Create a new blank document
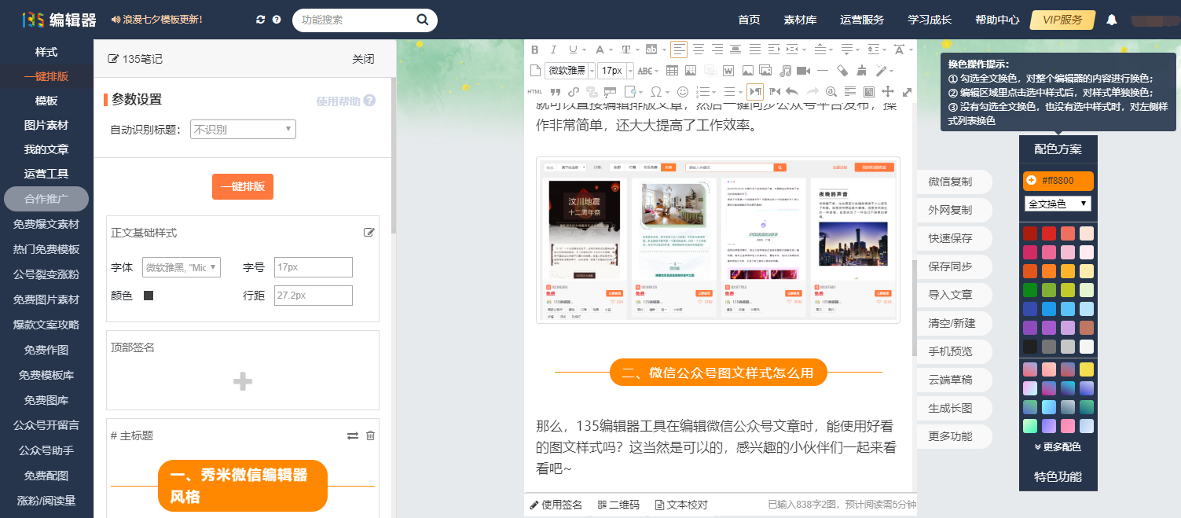The width and height of the screenshot is (1181, 518). pyautogui.click(x=535, y=71)
